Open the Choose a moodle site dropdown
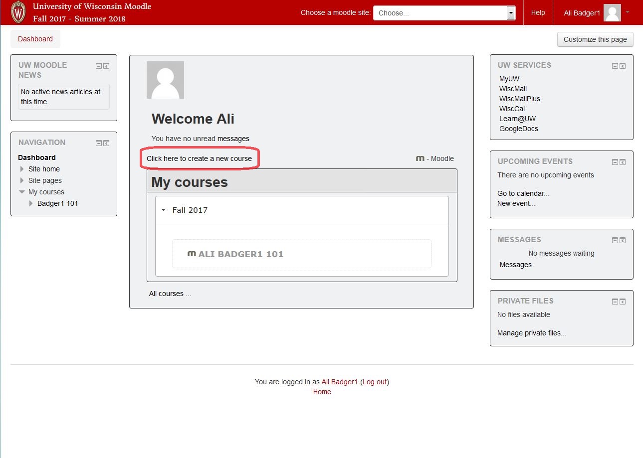Viewport: 643px width, 458px height. [x=444, y=13]
